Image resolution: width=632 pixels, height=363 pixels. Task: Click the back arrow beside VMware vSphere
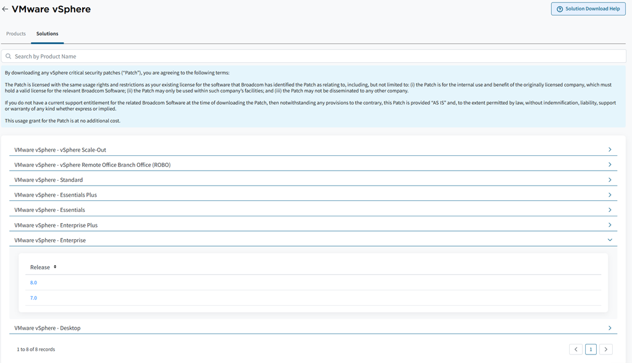[x=5, y=9]
